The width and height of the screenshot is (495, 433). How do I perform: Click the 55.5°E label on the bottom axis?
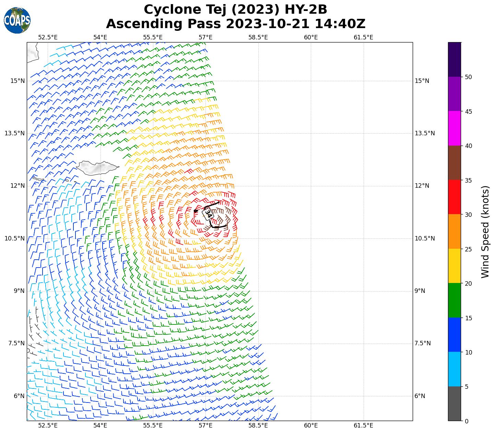[x=153, y=425]
